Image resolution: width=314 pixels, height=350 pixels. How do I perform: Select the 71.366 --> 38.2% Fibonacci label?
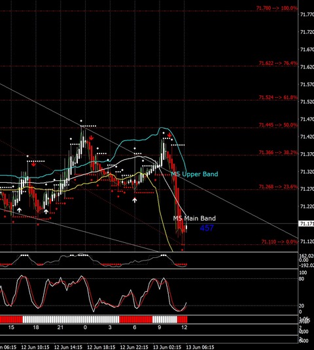(278, 152)
